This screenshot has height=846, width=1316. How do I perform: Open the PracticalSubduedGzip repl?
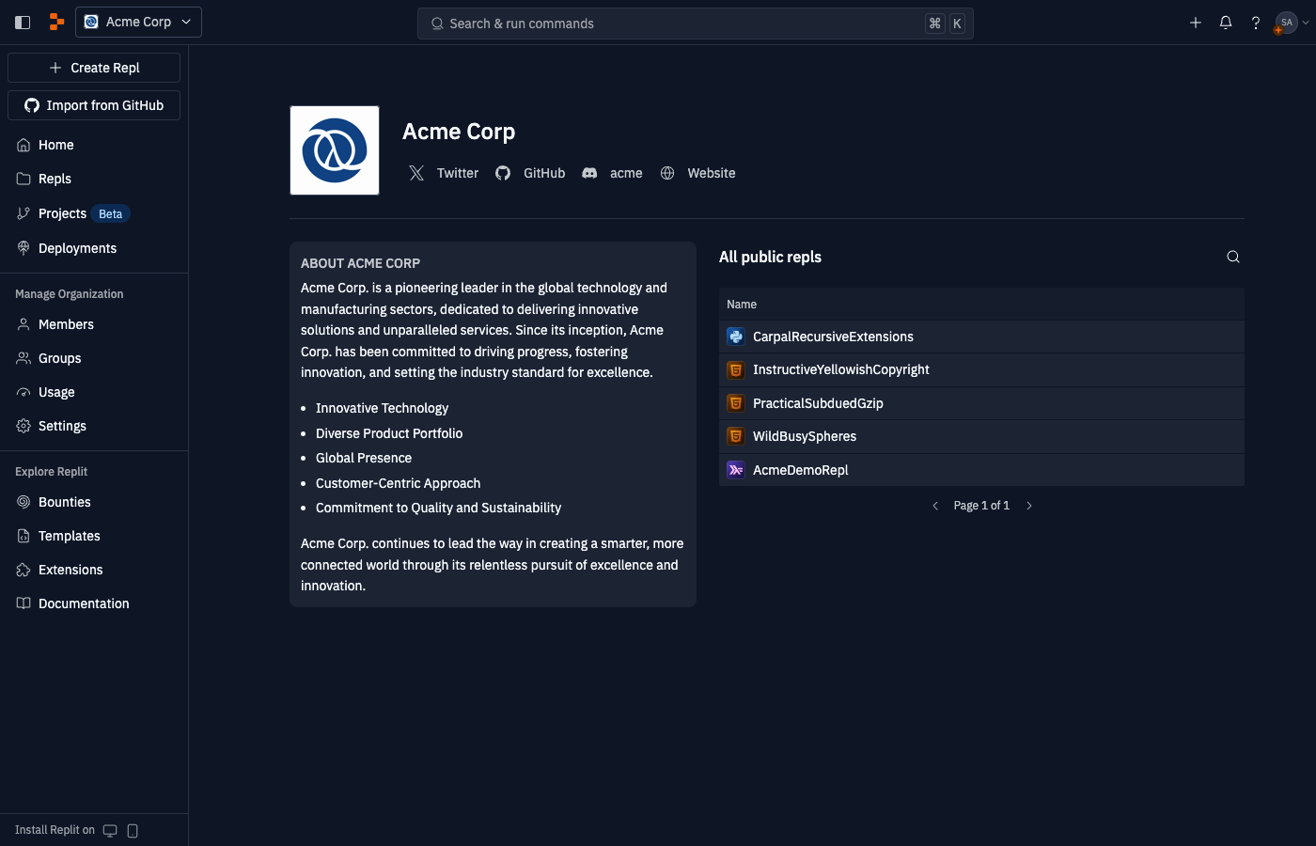981,403
